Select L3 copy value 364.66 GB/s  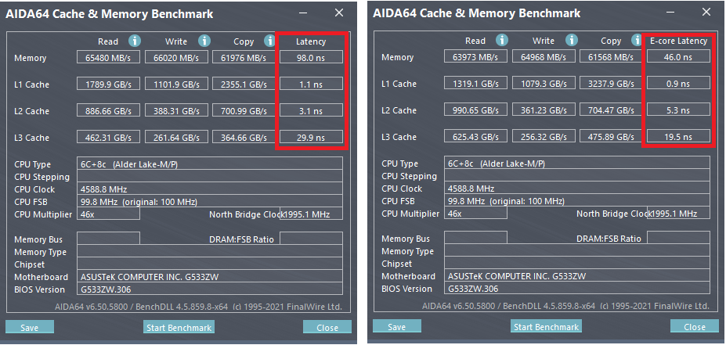click(244, 137)
